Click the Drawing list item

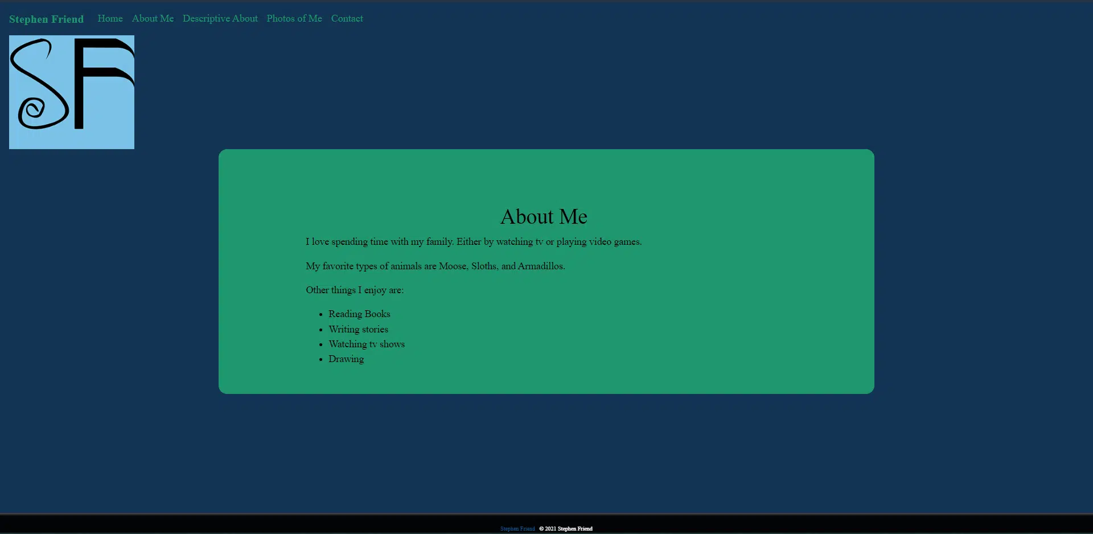[346, 359]
